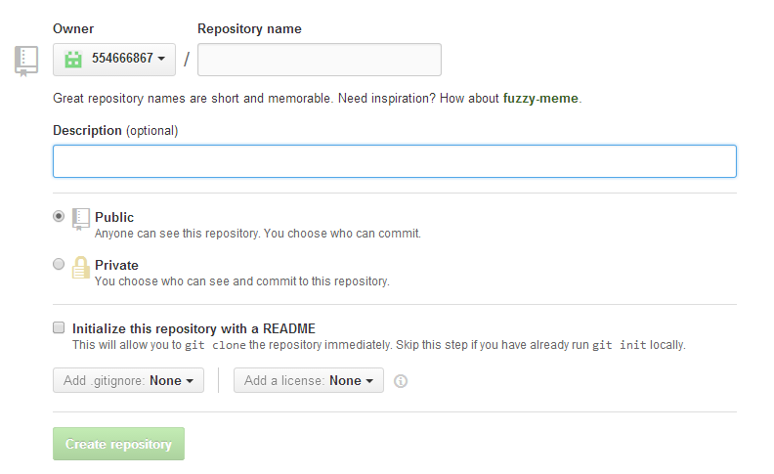
Task: Click the Private option label
Action: pos(116,265)
